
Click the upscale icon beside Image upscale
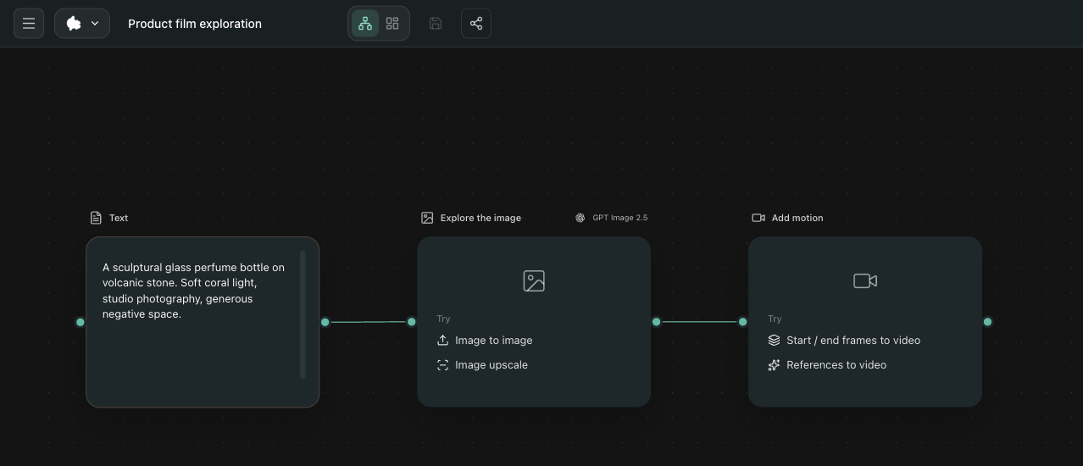(x=442, y=365)
